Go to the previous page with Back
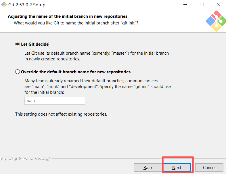 click(x=148, y=168)
